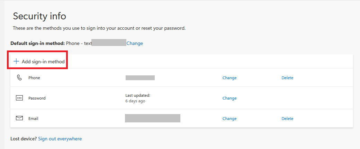Open Change link in the Phone row
This screenshot has height=149, width=360.
coord(229,78)
